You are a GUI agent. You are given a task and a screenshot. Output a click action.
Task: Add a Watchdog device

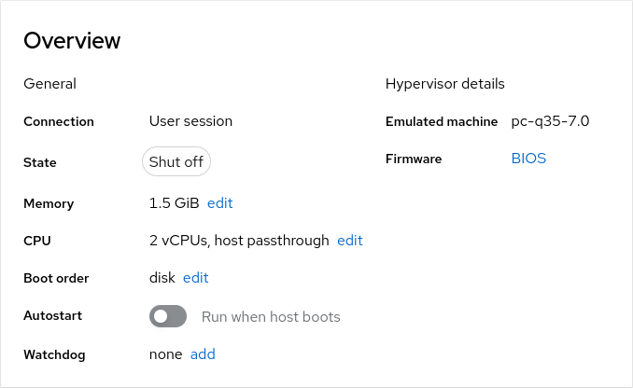[203, 354]
